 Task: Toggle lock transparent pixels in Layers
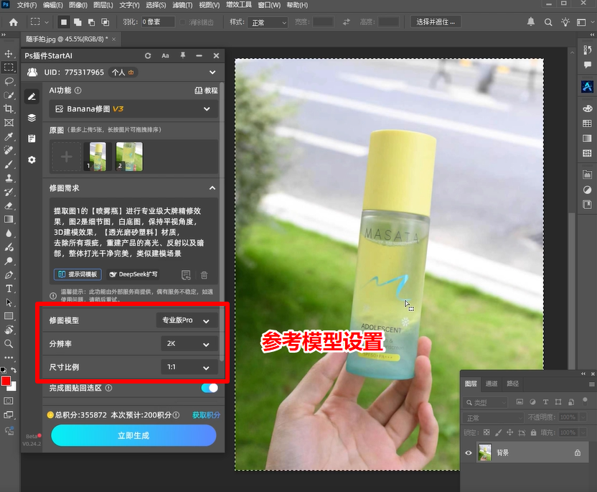[486, 432]
